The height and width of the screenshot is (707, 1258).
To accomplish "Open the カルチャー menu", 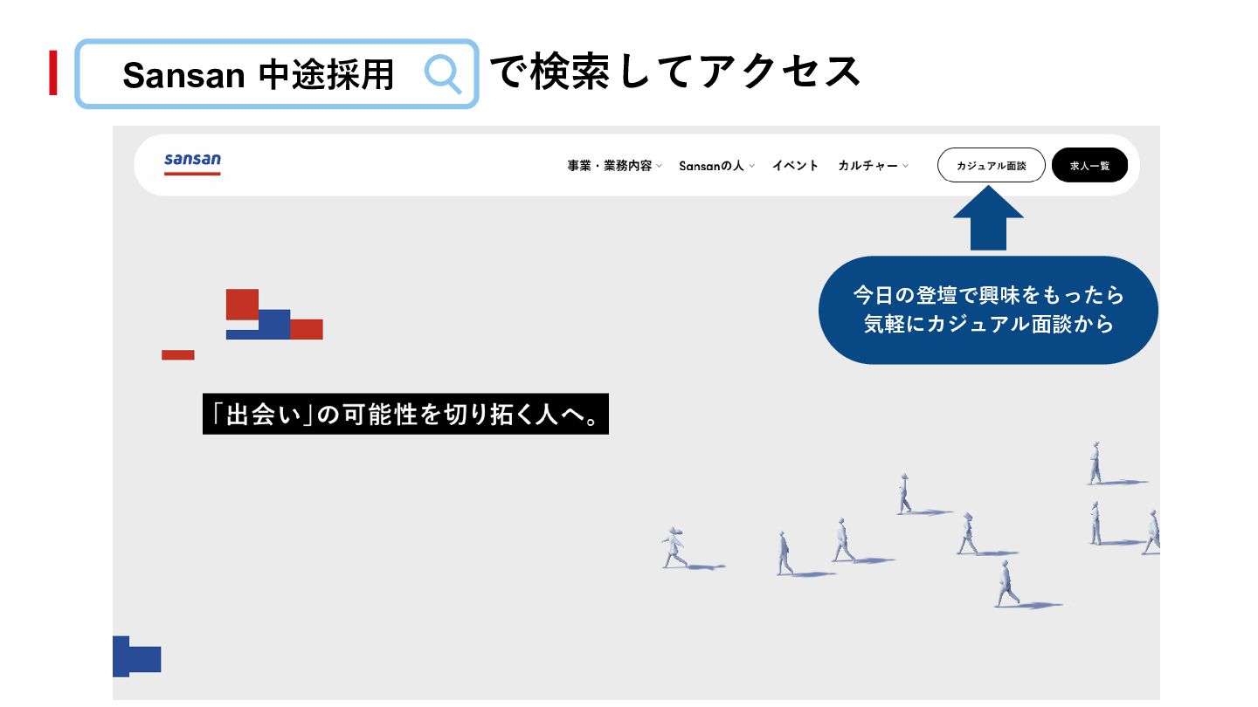I will click(867, 166).
